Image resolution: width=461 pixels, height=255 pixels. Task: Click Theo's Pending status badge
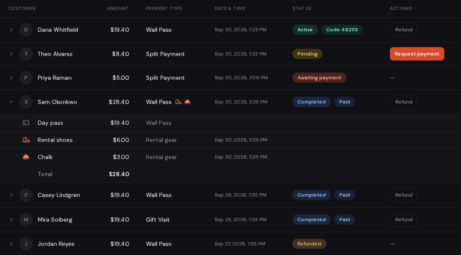point(307,54)
